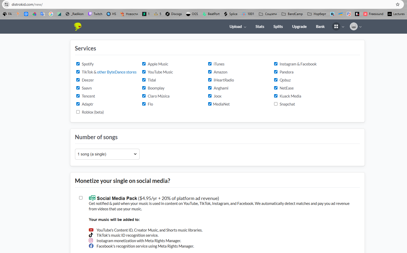Open the Splits page
This screenshot has width=407, height=253.
coord(278,27)
